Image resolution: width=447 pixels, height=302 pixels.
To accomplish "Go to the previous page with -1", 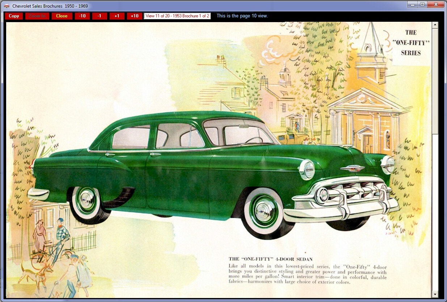I will 100,16.
